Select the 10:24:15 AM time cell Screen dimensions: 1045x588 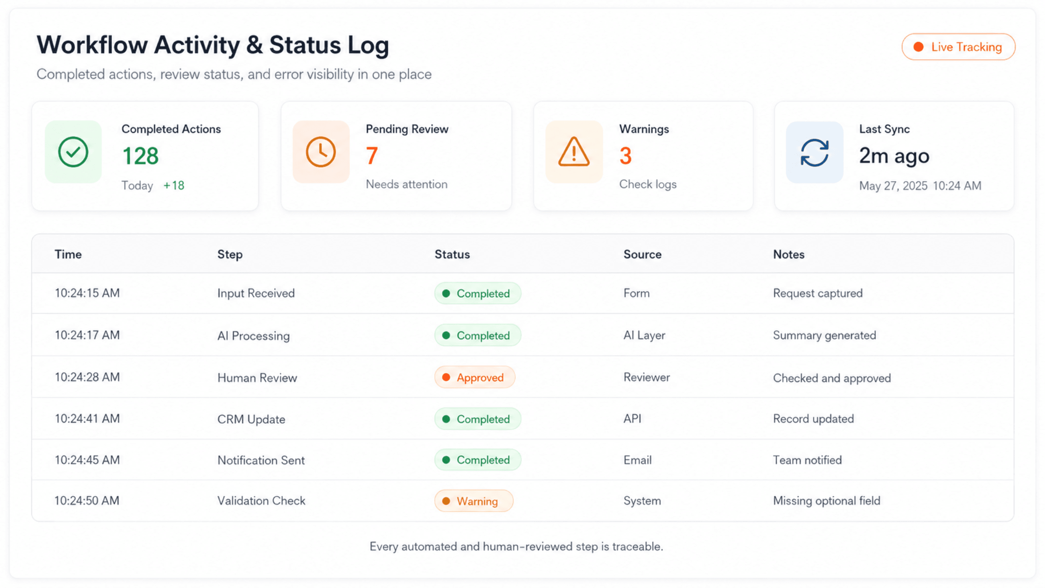[x=87, y=293]
